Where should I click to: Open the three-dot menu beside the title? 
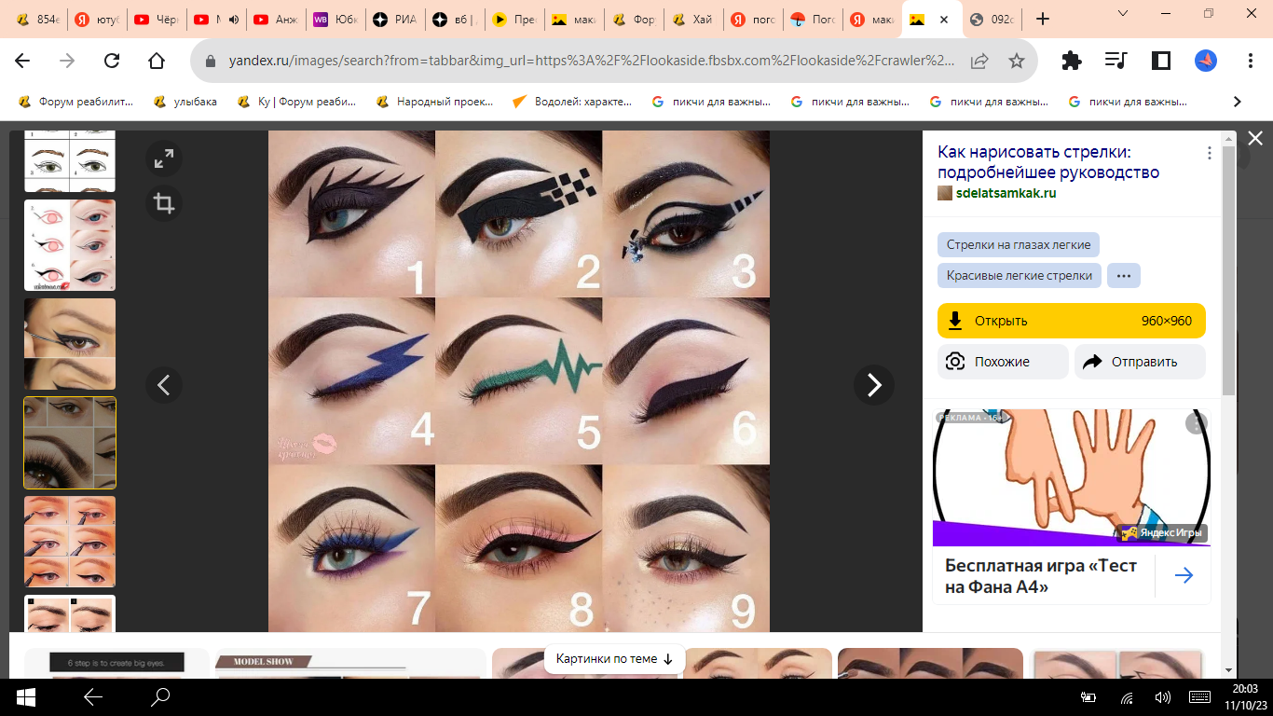(1210, 154)
